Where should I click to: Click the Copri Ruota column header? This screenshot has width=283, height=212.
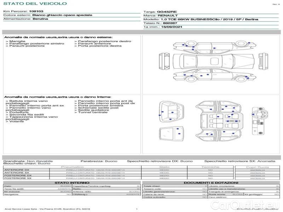tap(257, 167)
